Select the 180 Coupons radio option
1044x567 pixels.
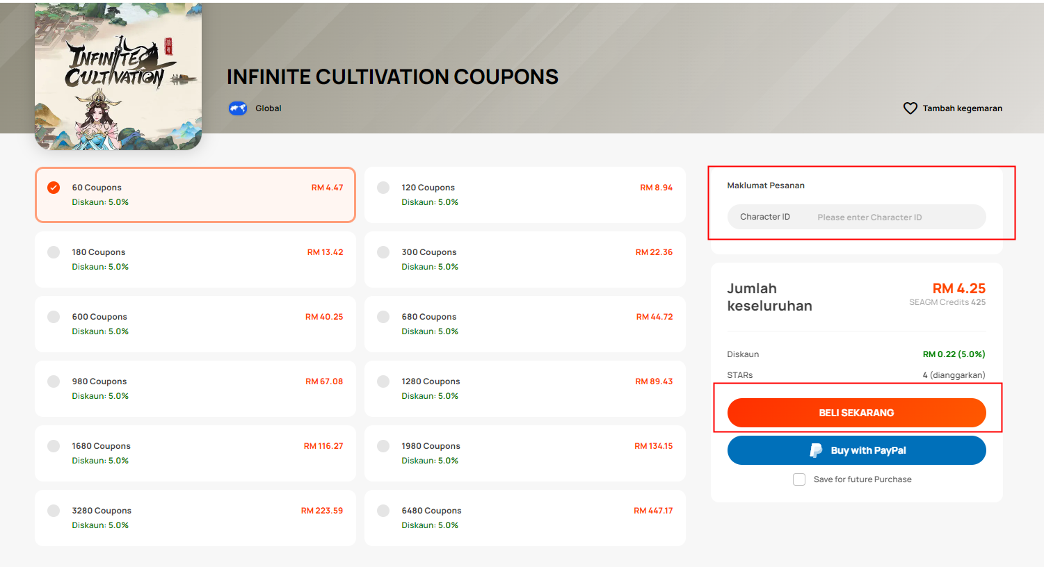coord(54,252)
